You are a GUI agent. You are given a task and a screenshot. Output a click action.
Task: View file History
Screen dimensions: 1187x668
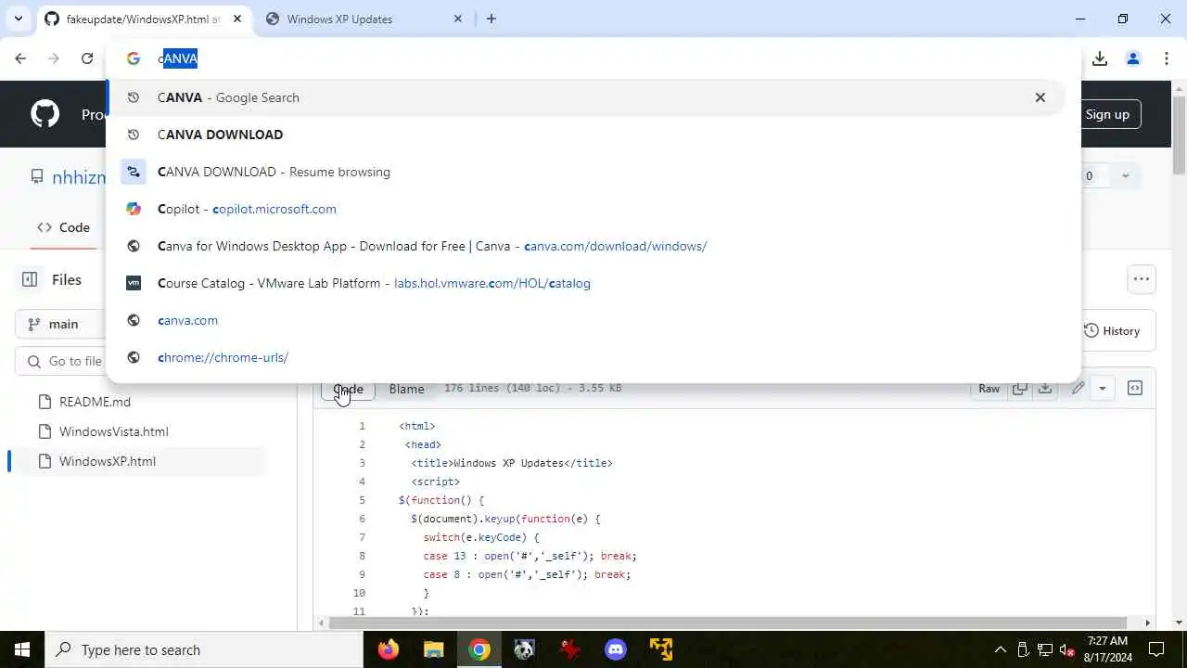1112,330
